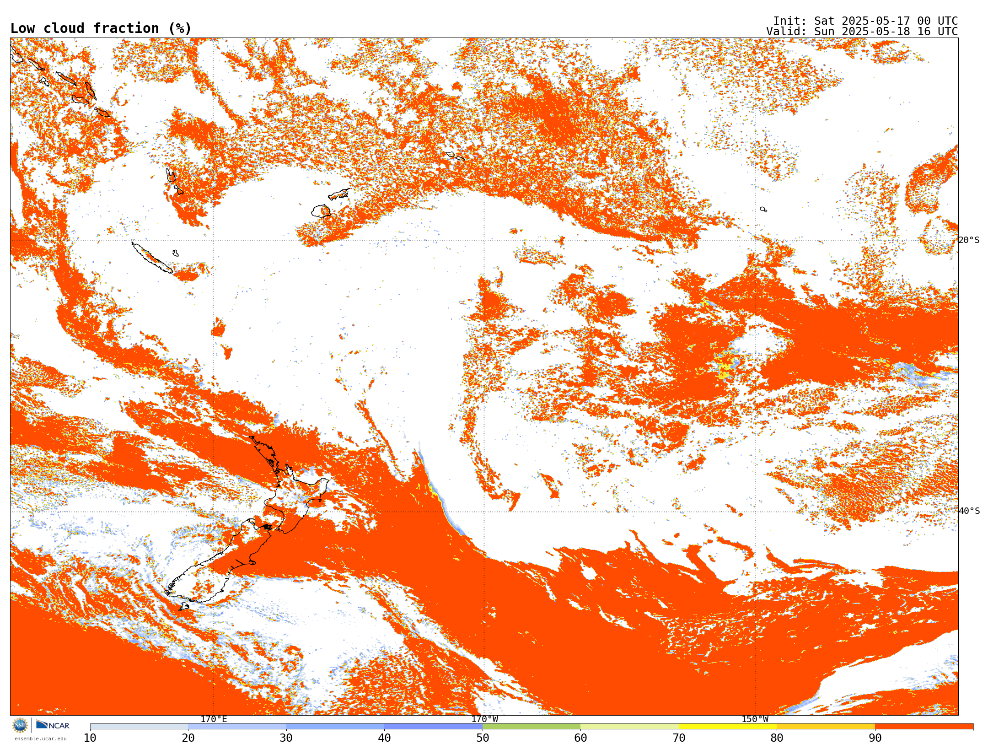The height and width of the screenshot is (744, 988).
Task: Click the 'Valid: Sun 2025-05-18 16 UTC' text
Action: point(862,32)
